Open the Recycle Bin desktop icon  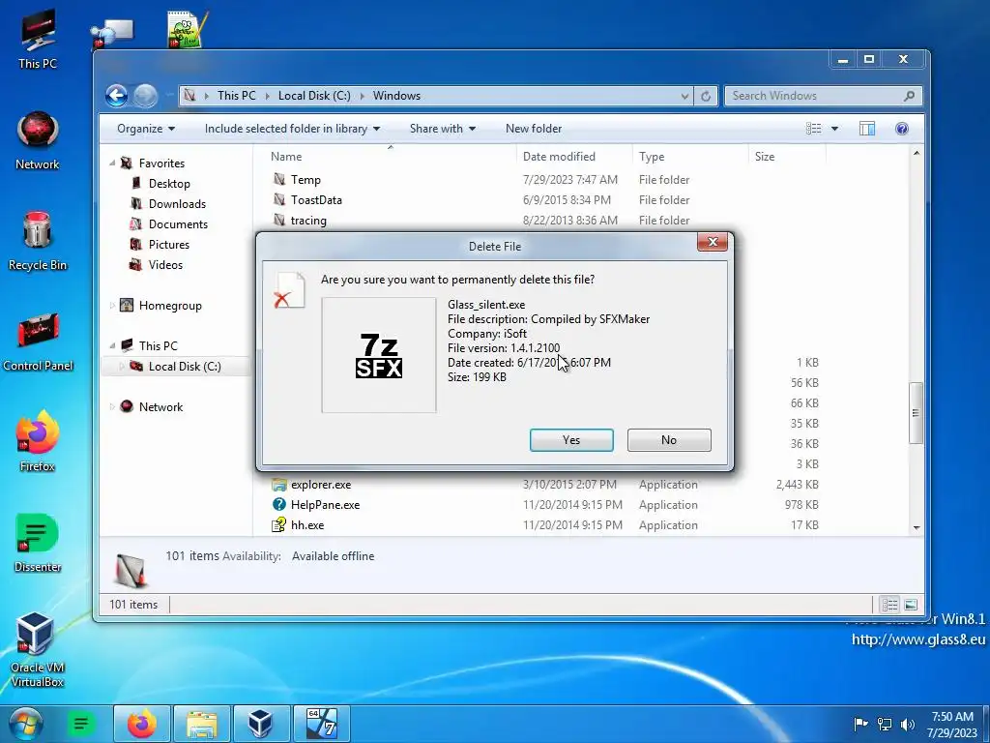(x=38, y=241)
